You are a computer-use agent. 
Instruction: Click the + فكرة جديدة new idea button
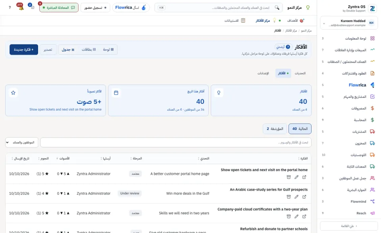point(24,50)
